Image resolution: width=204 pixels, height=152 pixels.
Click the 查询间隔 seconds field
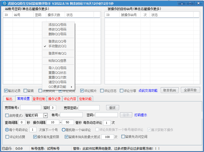point(22,122)
